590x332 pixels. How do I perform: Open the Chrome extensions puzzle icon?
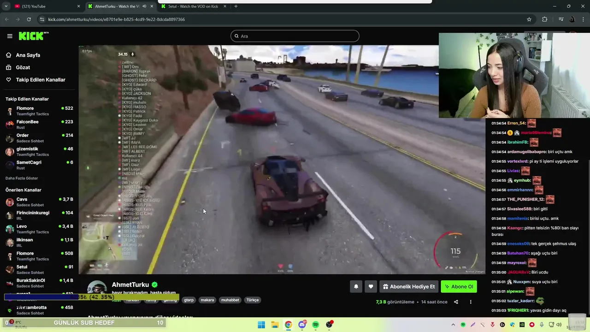tap(545, 19)
